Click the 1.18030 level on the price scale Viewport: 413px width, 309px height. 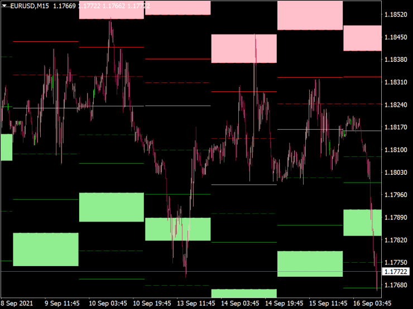pyautogui.click(x=395, y=173)
